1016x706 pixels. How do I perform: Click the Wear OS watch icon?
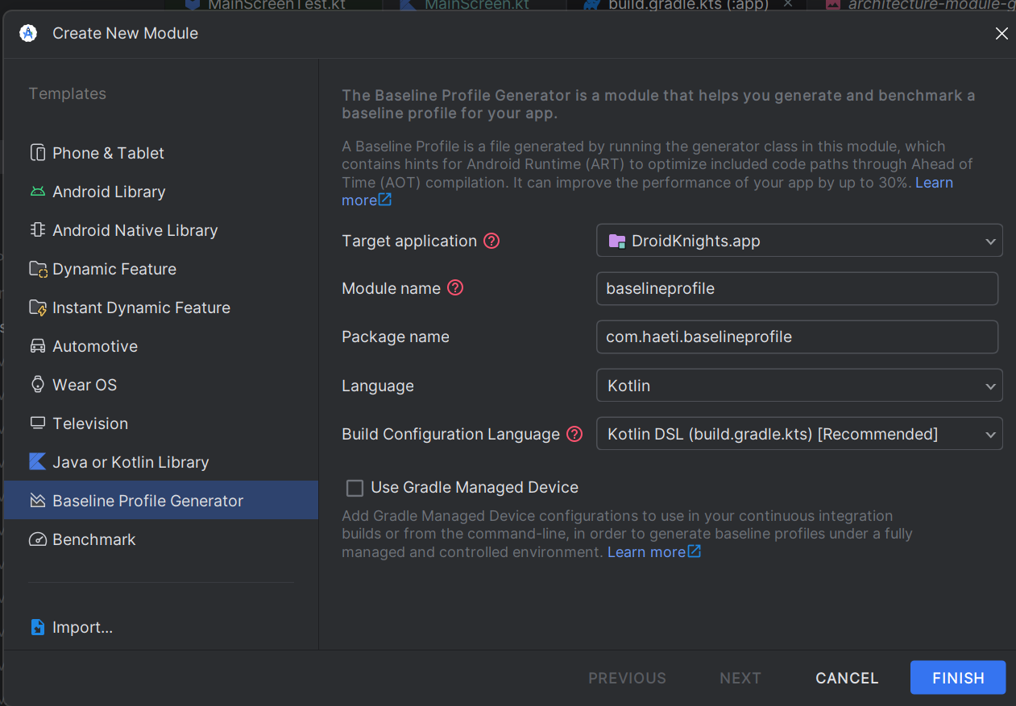pos(37,385)
